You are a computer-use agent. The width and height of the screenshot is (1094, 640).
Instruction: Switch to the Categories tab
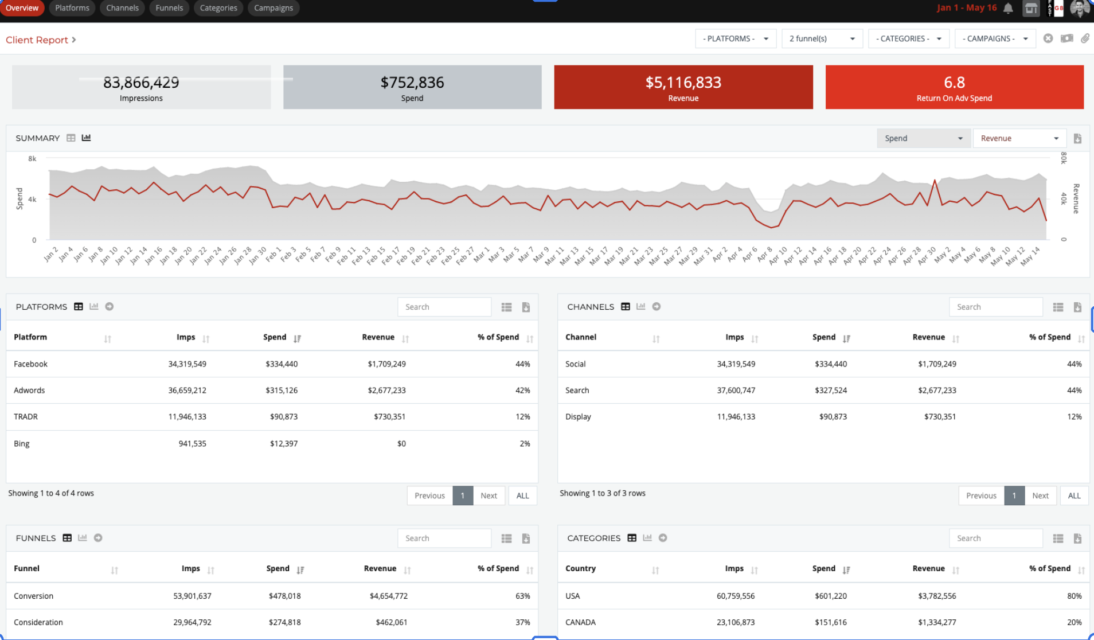click(218, 8)
